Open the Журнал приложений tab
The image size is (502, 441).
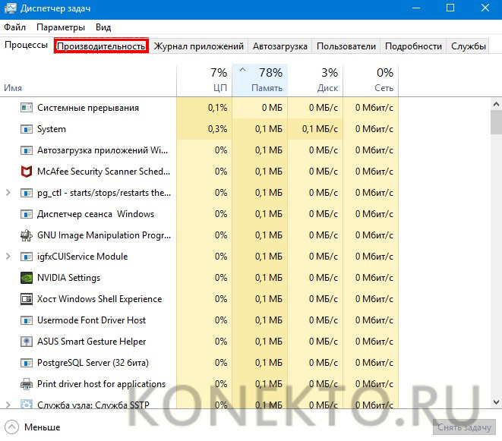(198, 46)
